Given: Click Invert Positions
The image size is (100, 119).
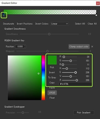Looking at the screenshot, I should click(25, 24).
